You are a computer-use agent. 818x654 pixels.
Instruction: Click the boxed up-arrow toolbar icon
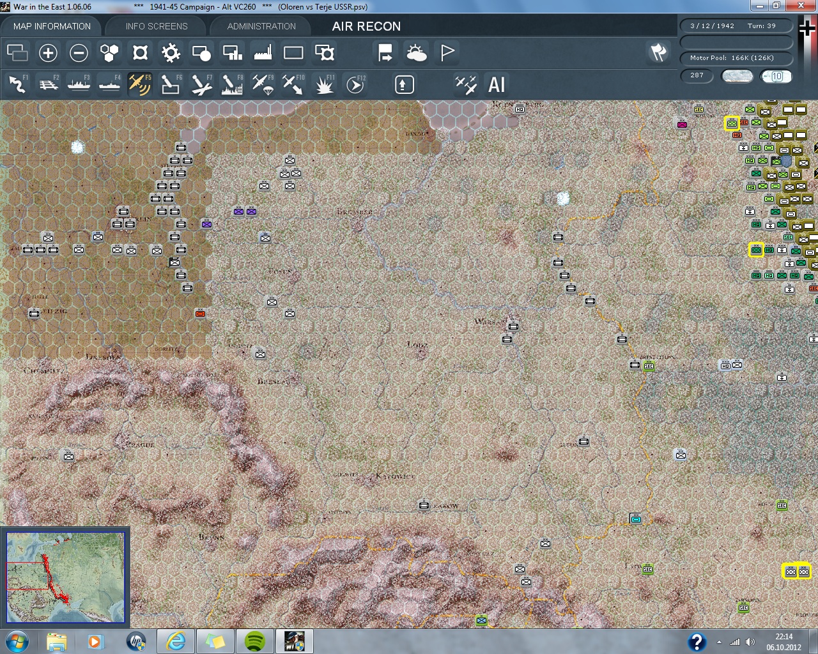click(404, 84)
